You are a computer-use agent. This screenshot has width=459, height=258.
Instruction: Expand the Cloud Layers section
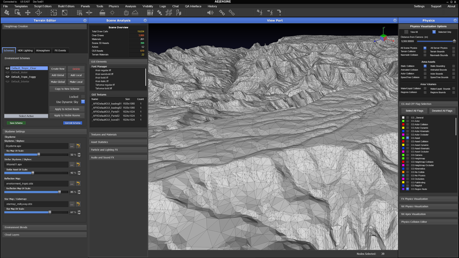44,235
